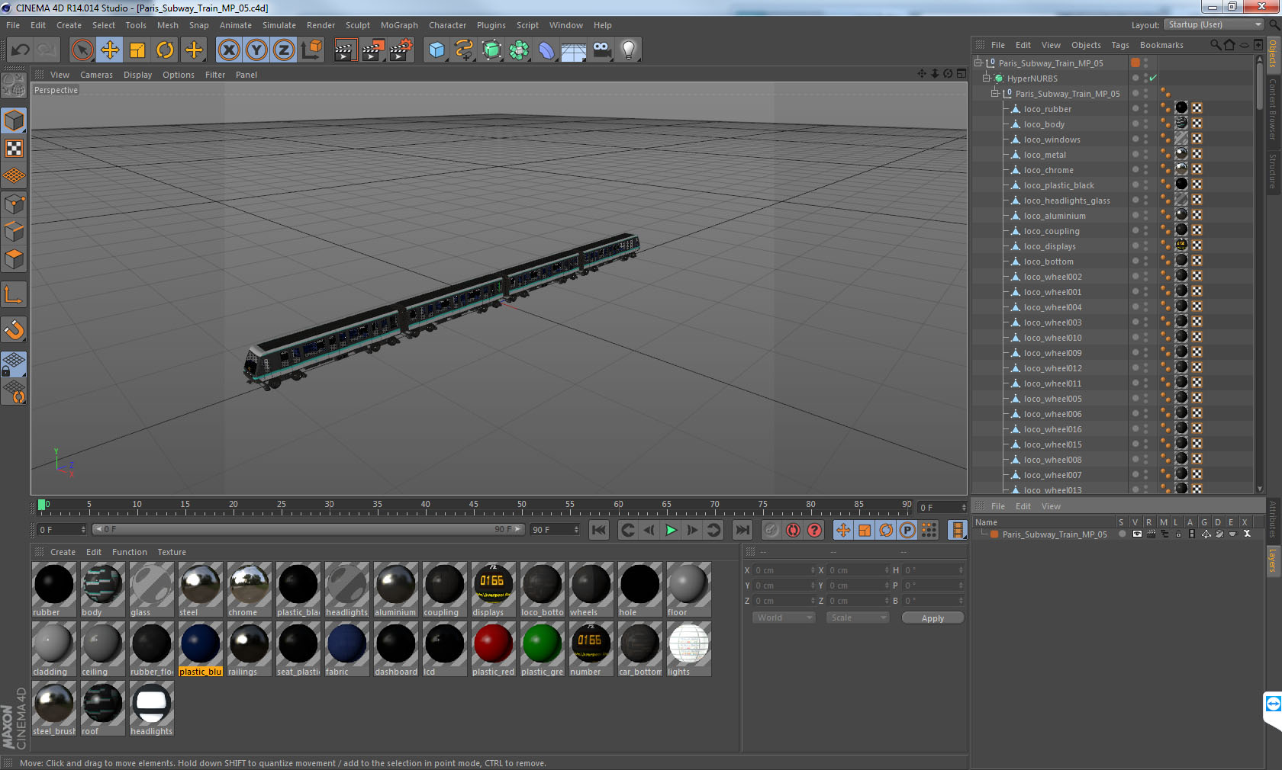Viewport: 1282px width, 770px height.
Task: Click the X position input field
Action: pos(784,570)
